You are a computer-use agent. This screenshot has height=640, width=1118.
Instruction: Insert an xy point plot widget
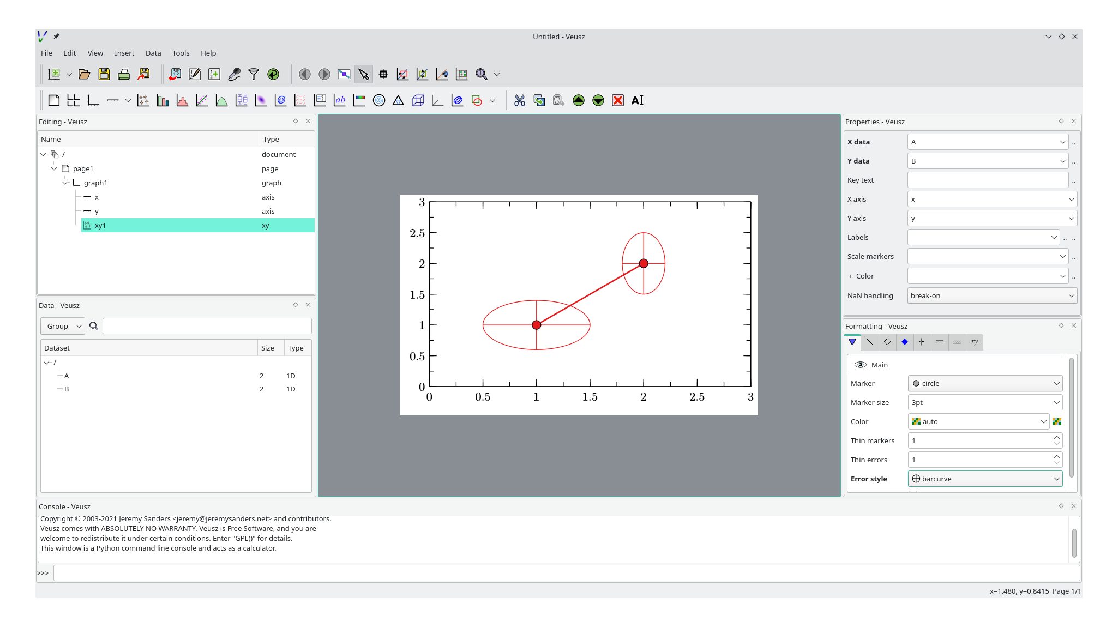(x=143, y=100)
